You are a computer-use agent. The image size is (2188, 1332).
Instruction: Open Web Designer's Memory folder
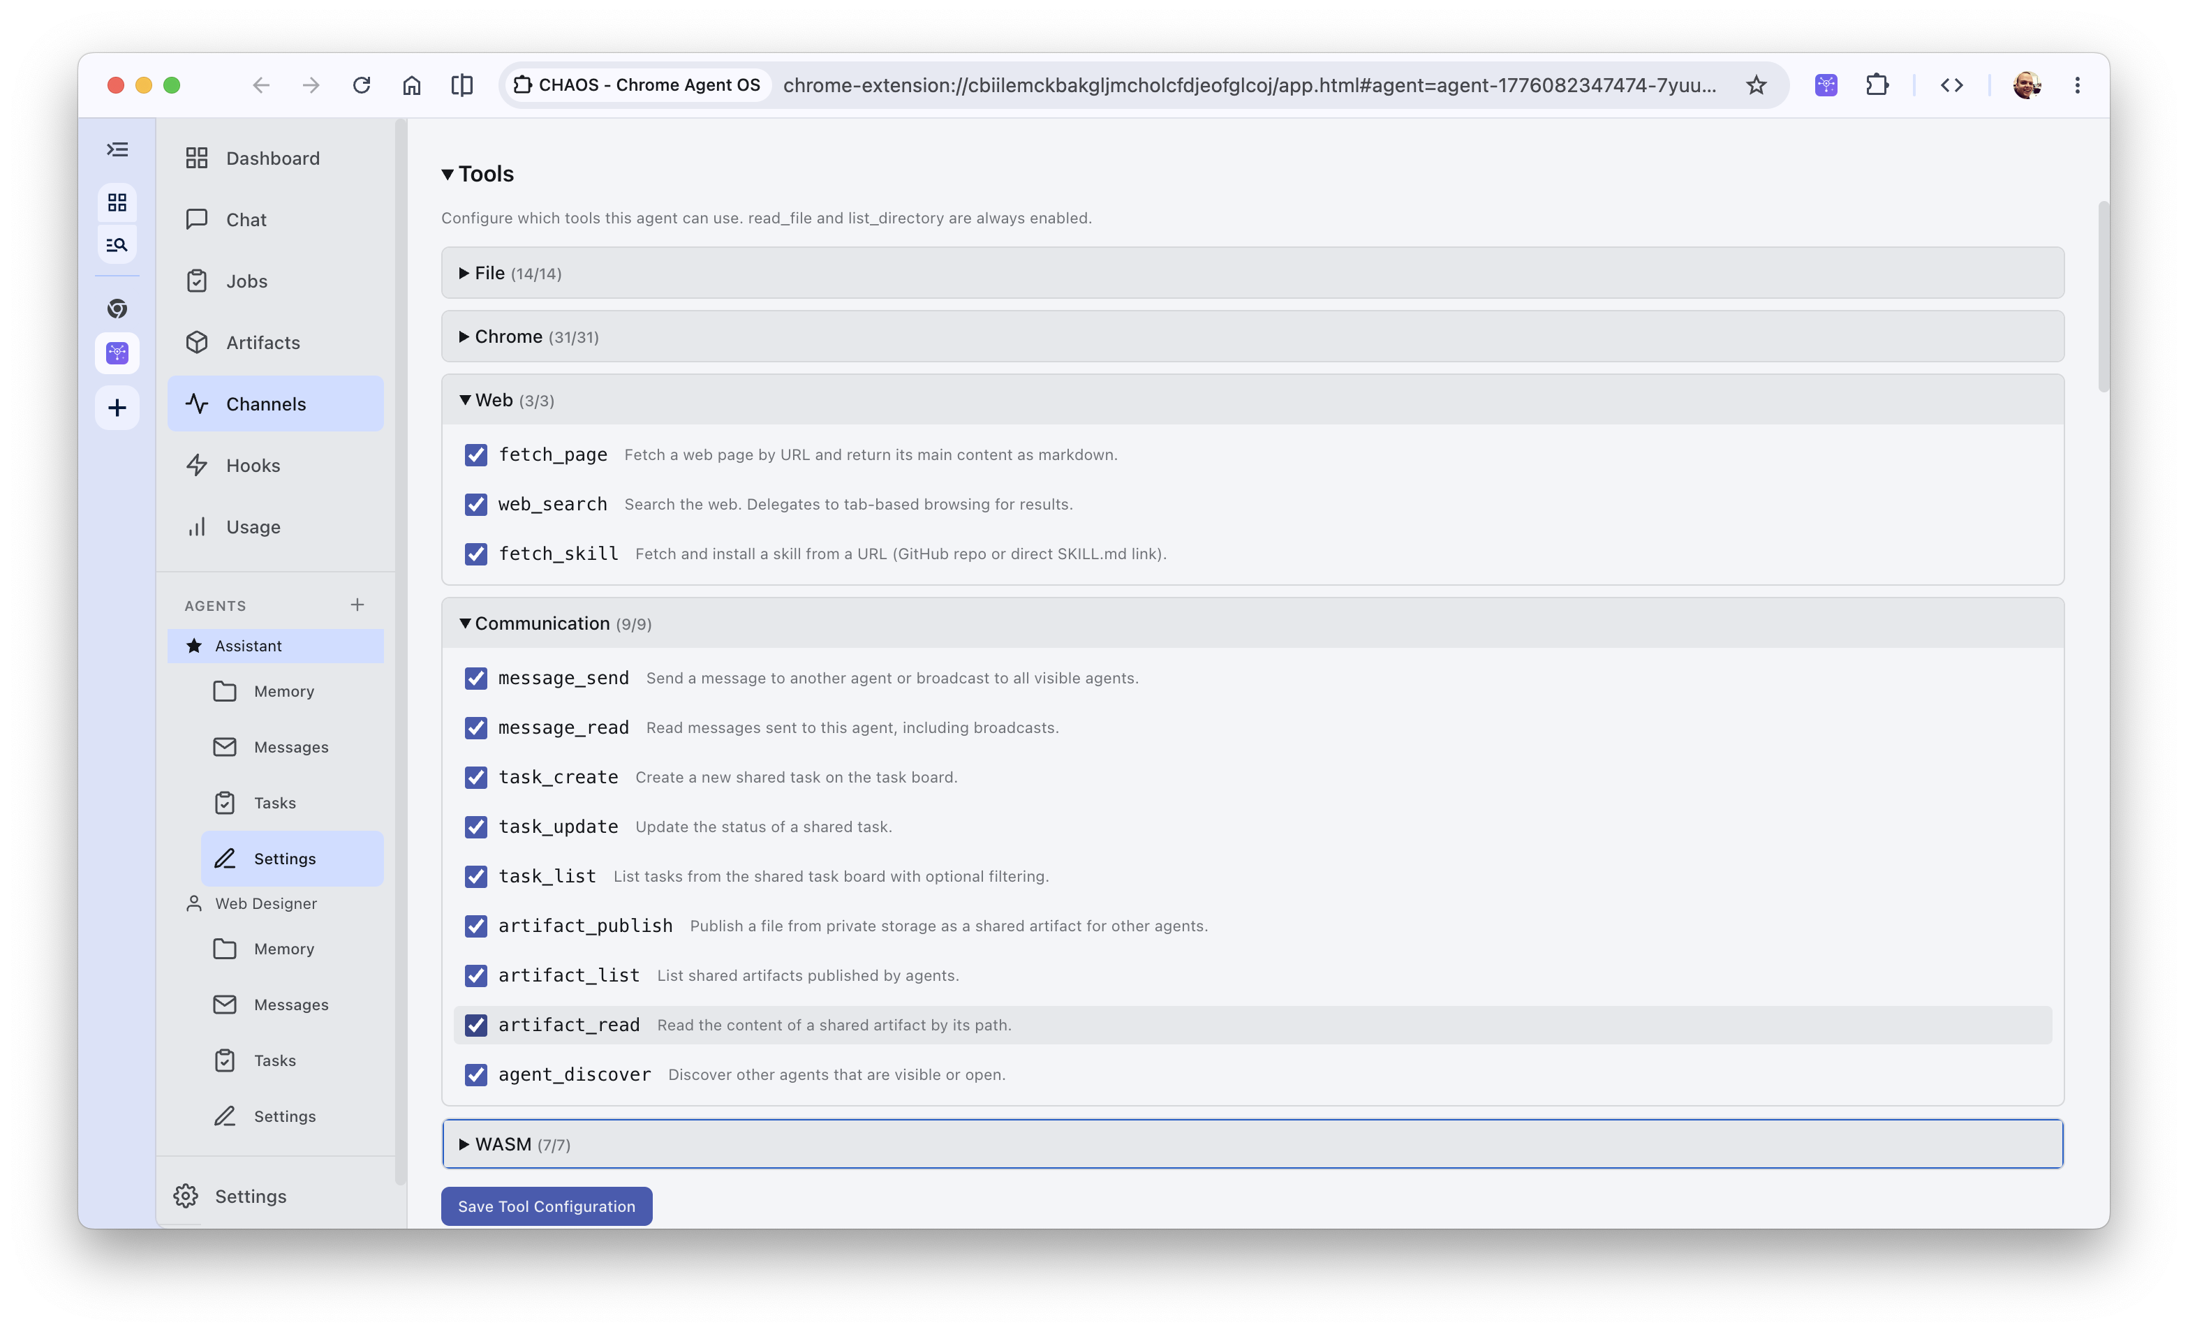(x=292, y=948)
